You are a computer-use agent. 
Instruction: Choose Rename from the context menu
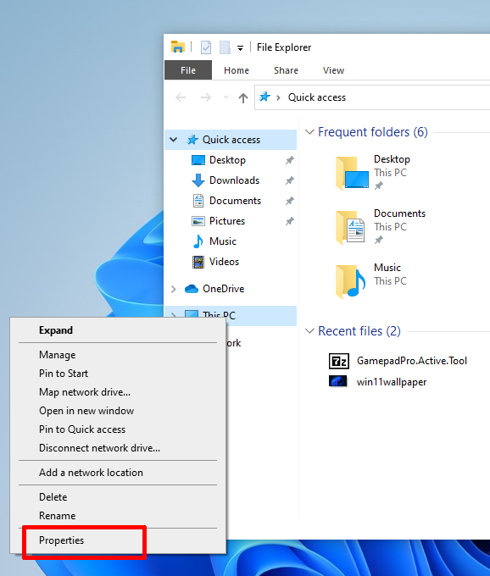118,516
